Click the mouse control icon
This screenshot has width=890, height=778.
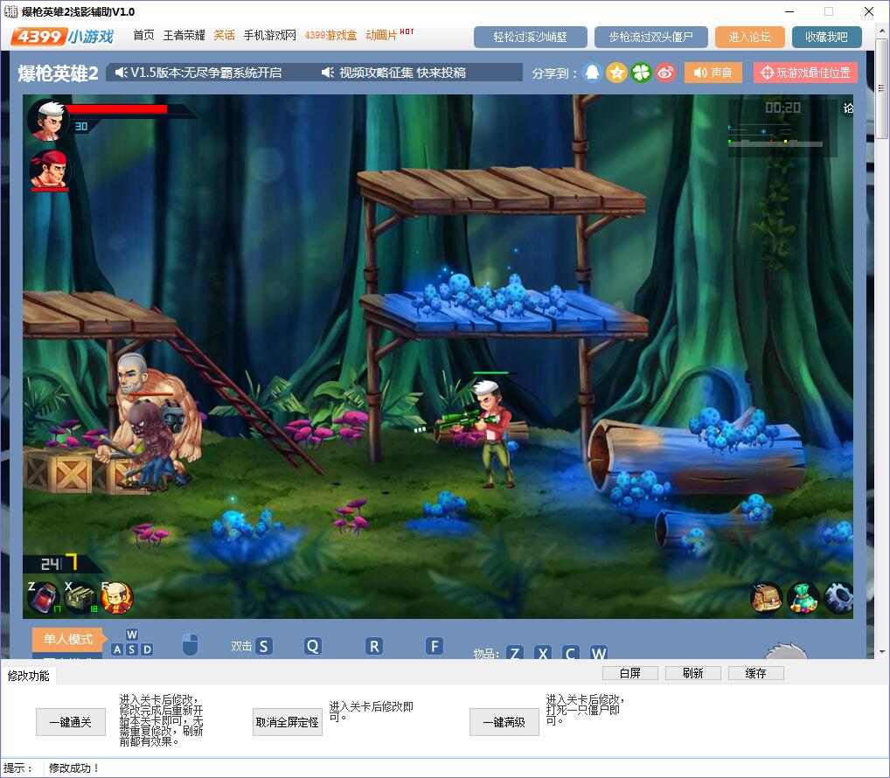(190, 644)
